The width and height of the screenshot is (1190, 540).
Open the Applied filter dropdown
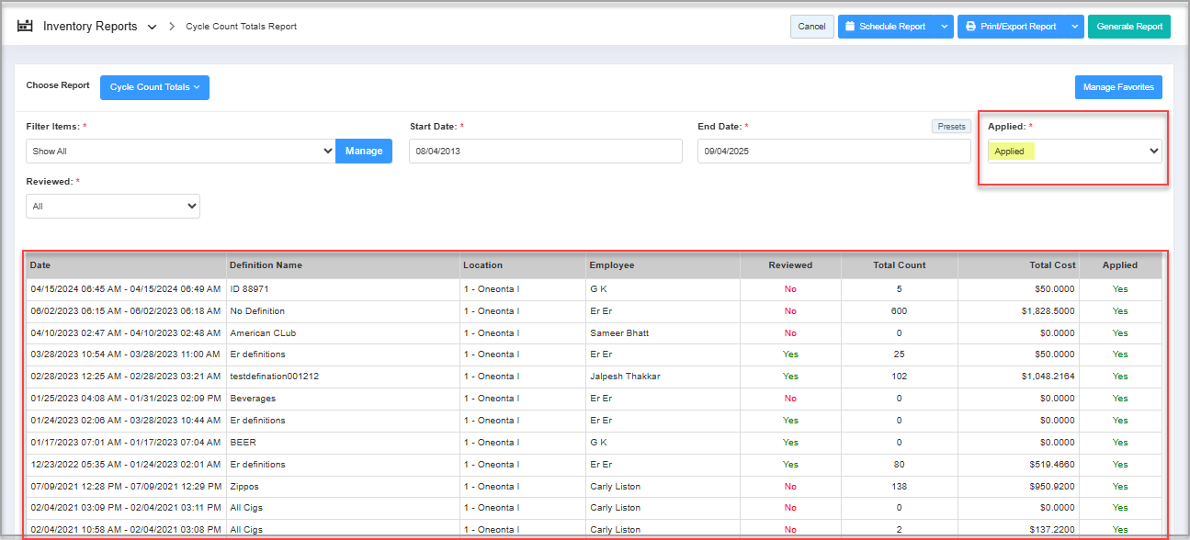tap(1073, 152)
